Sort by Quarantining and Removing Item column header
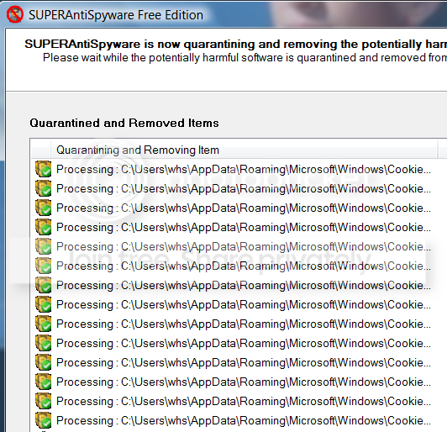This screenshot has height=432, width=447. coord(245,150)
